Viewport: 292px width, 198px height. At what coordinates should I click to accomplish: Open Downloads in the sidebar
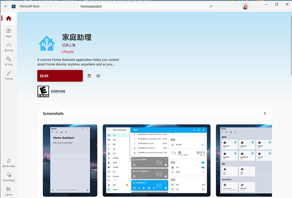pyautogui.click(x=8, y=177)
